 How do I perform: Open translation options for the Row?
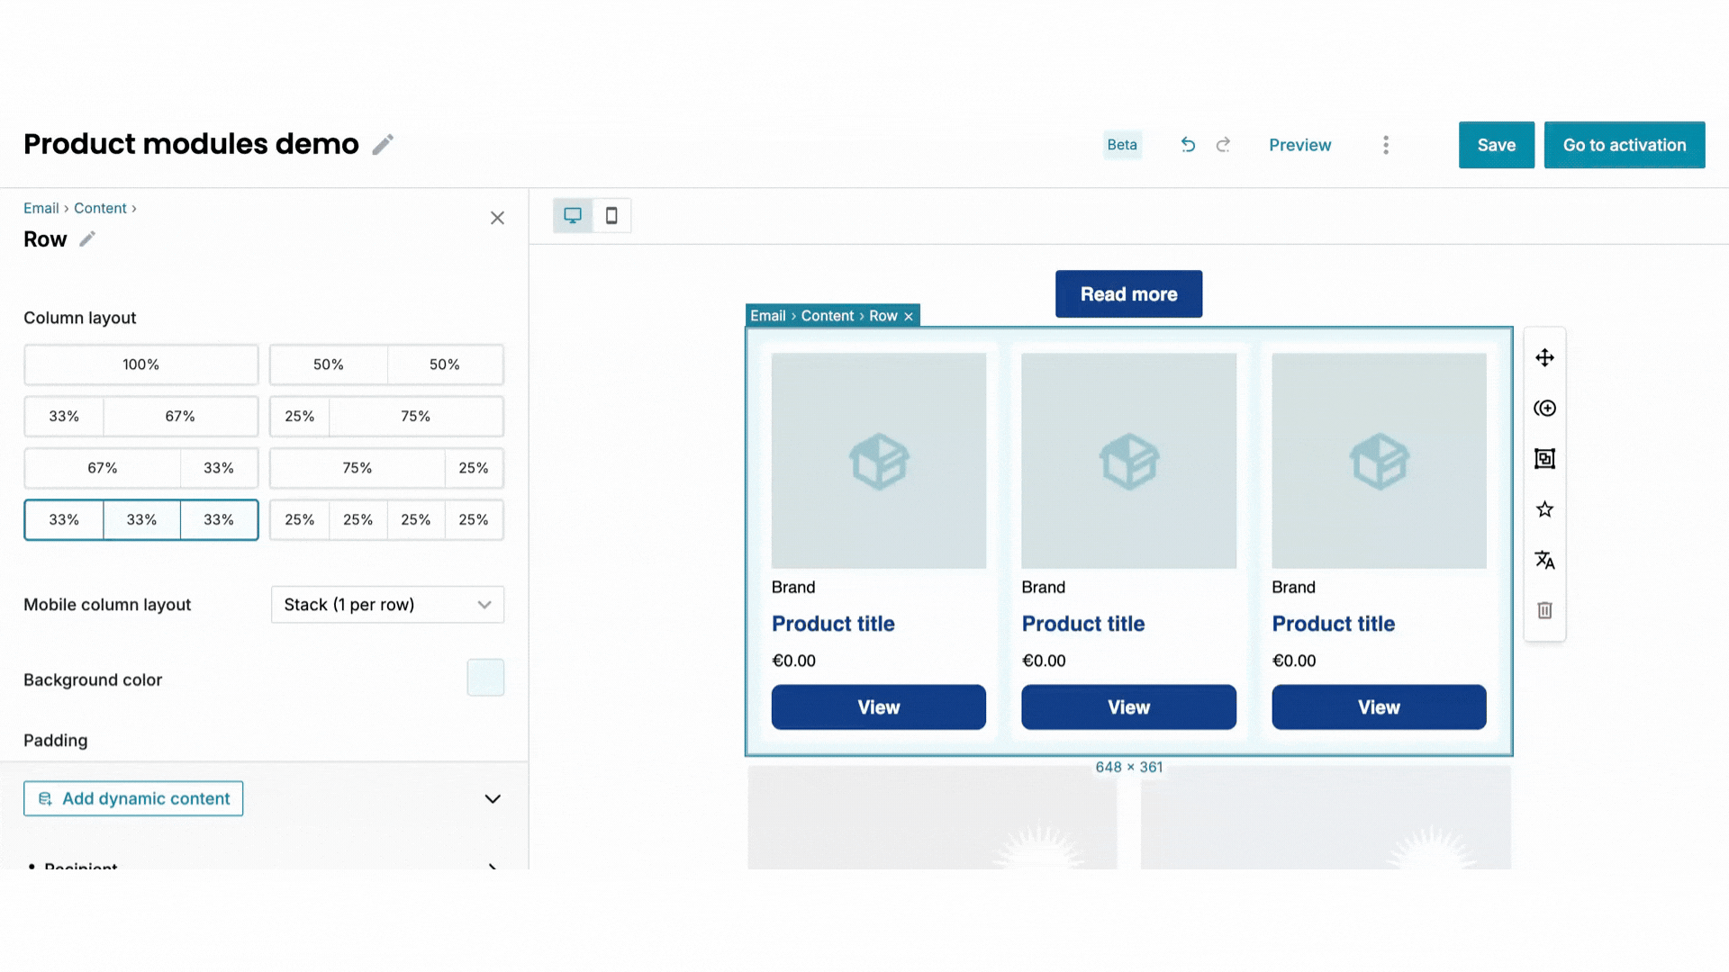1544,560
